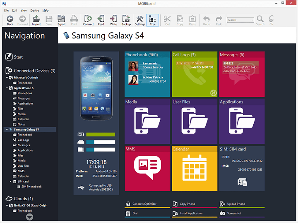Click the Undo toolbar icon
This screenshot has height=223, width=298.
(207, 20)
